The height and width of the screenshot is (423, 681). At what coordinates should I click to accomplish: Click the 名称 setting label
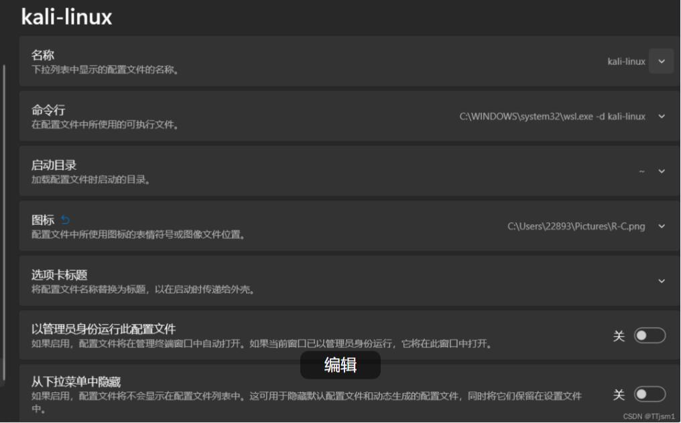tap(43, 55)
